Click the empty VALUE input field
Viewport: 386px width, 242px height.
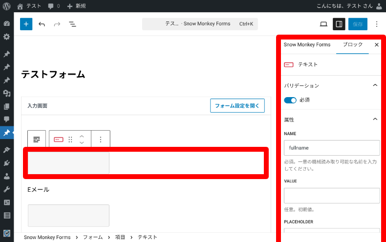(332, 196)
